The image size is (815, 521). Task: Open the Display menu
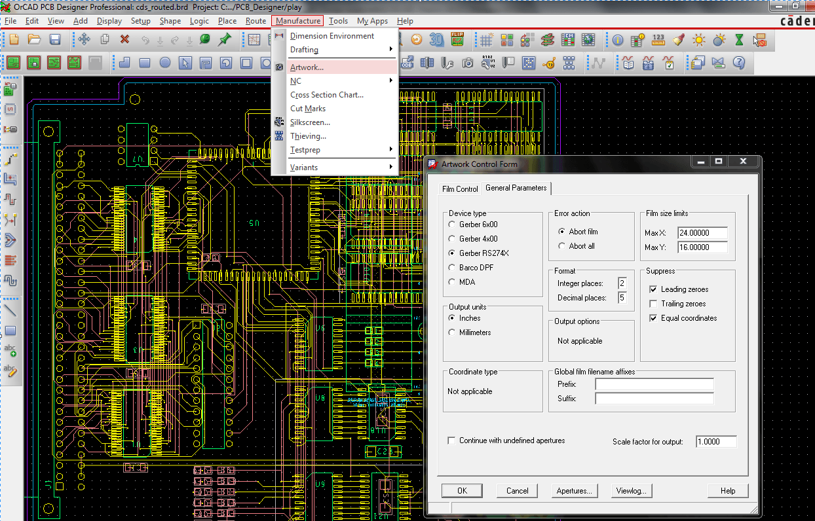pos(109,21)
